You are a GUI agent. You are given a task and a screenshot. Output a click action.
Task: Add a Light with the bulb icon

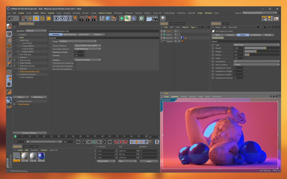click(x=163, y=18)
